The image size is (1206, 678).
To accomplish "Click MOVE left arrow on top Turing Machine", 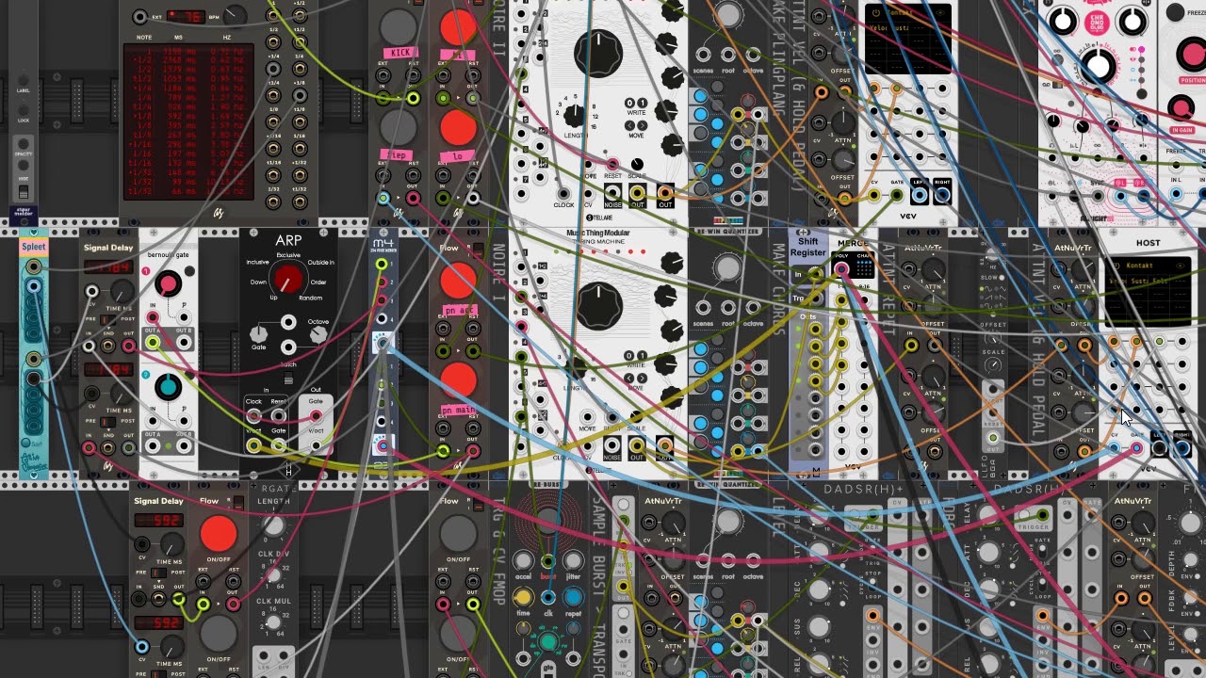I will point(631,124).
